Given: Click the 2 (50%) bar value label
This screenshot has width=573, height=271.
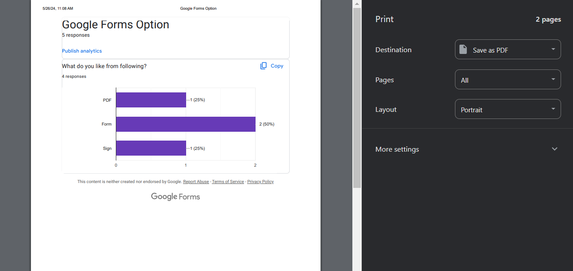Looking at the screenshot, I should 267,124.
